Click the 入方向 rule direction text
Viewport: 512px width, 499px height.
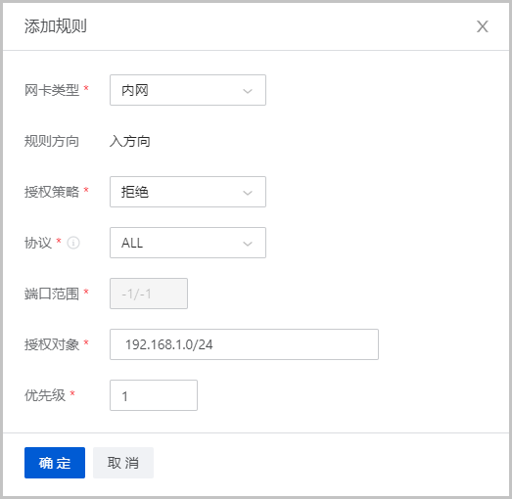pyautogui.click(x=130, y=141)
